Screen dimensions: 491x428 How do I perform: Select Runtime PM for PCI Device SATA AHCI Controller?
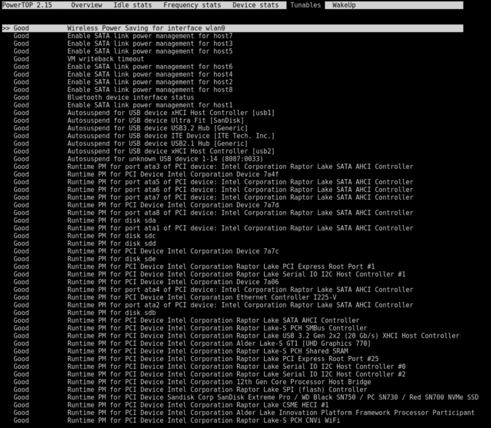[x=186, y=320]
